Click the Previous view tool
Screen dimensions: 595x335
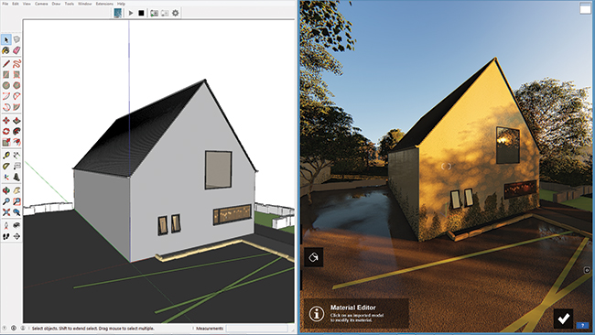coord(16,212)
